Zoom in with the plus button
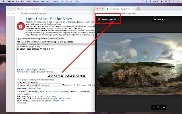The width and height of the screenshot is (182, 114). [164, 107]
